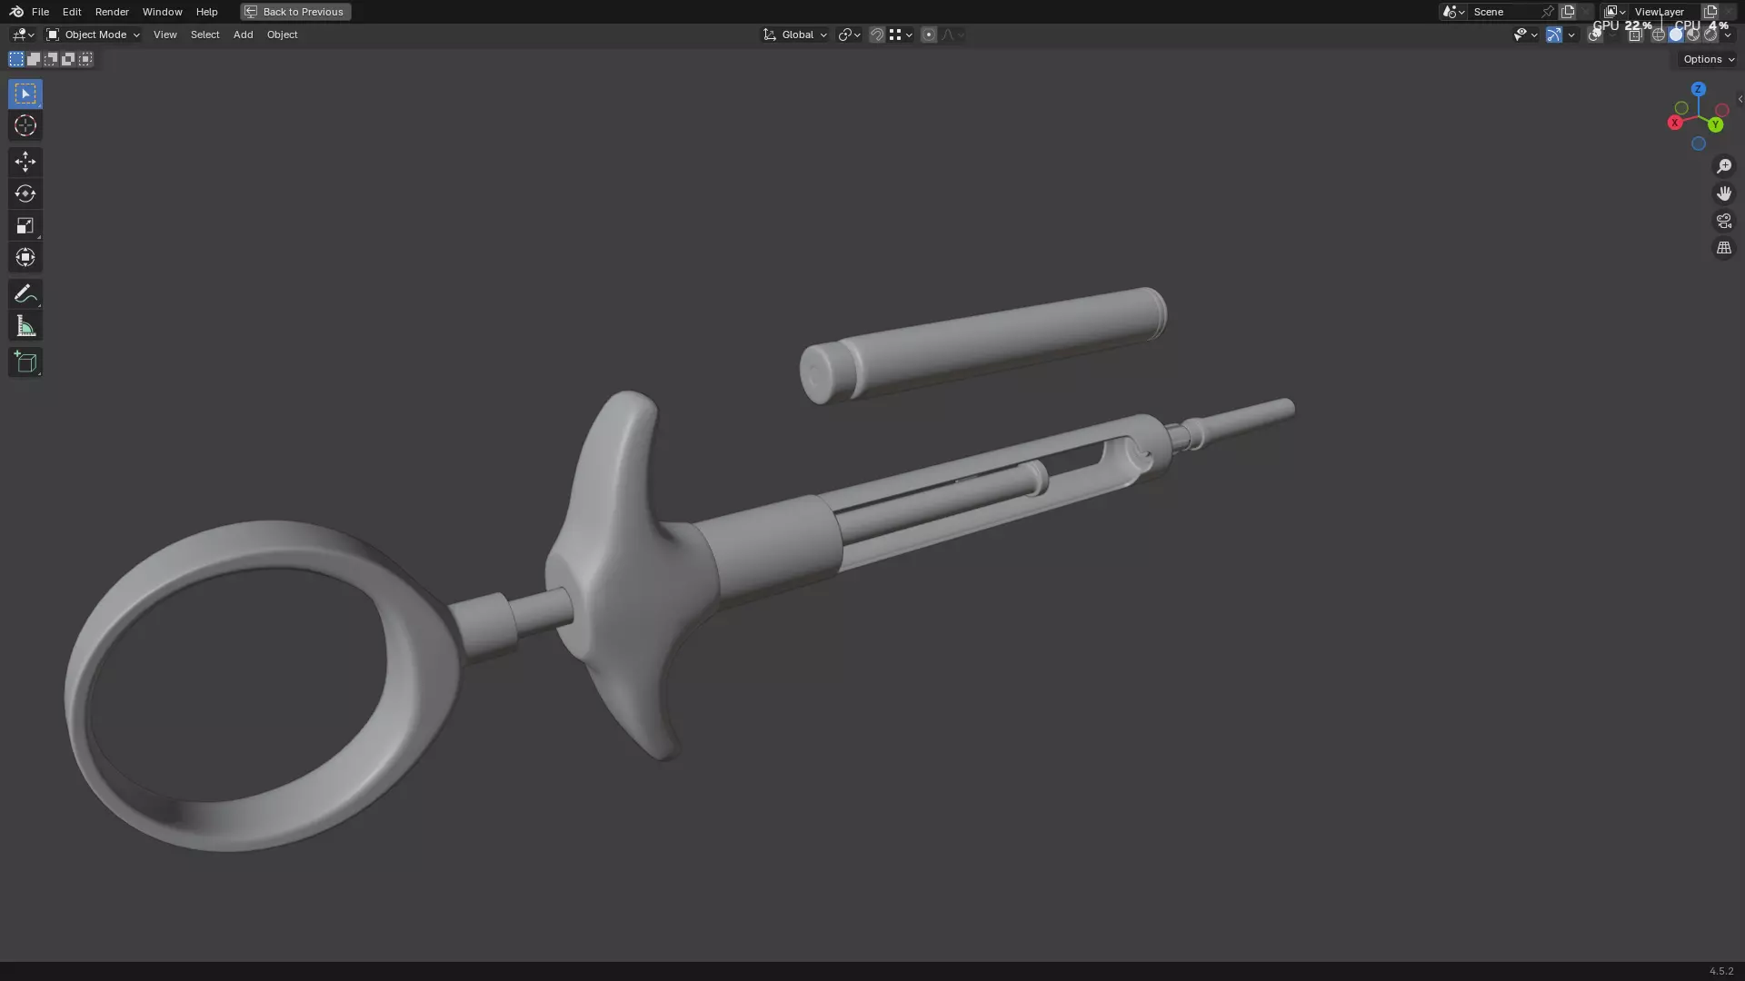Select the Scale tool
This screenshot has width=1745, height=981.
click(x=25, y=225)
